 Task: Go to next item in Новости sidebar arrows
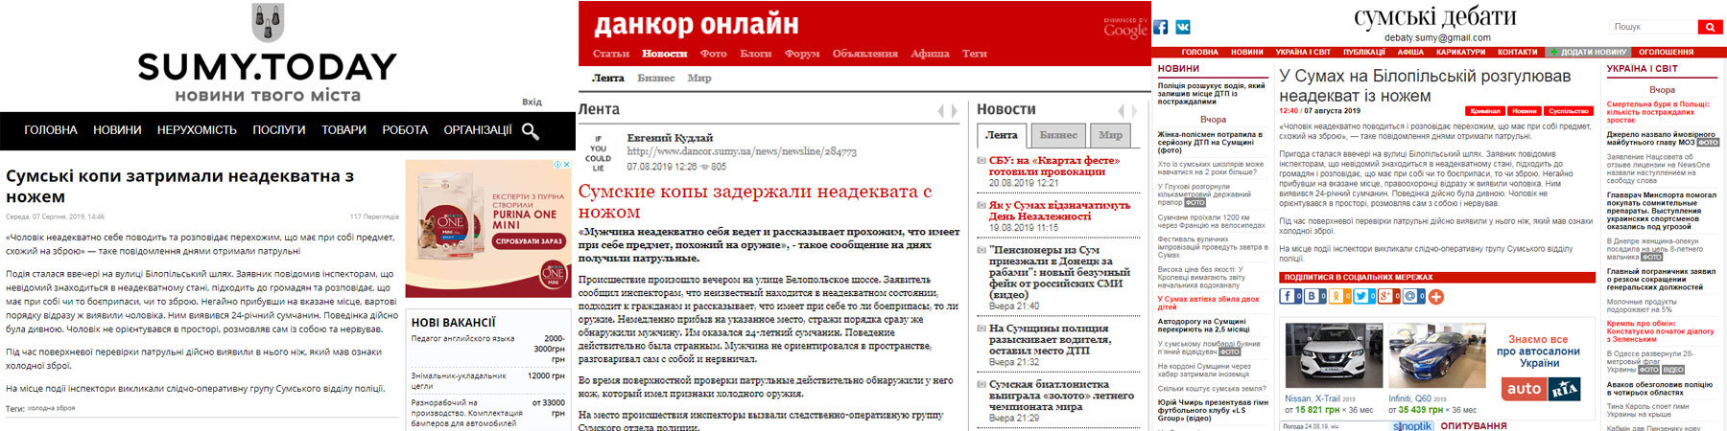point(1133,111)
